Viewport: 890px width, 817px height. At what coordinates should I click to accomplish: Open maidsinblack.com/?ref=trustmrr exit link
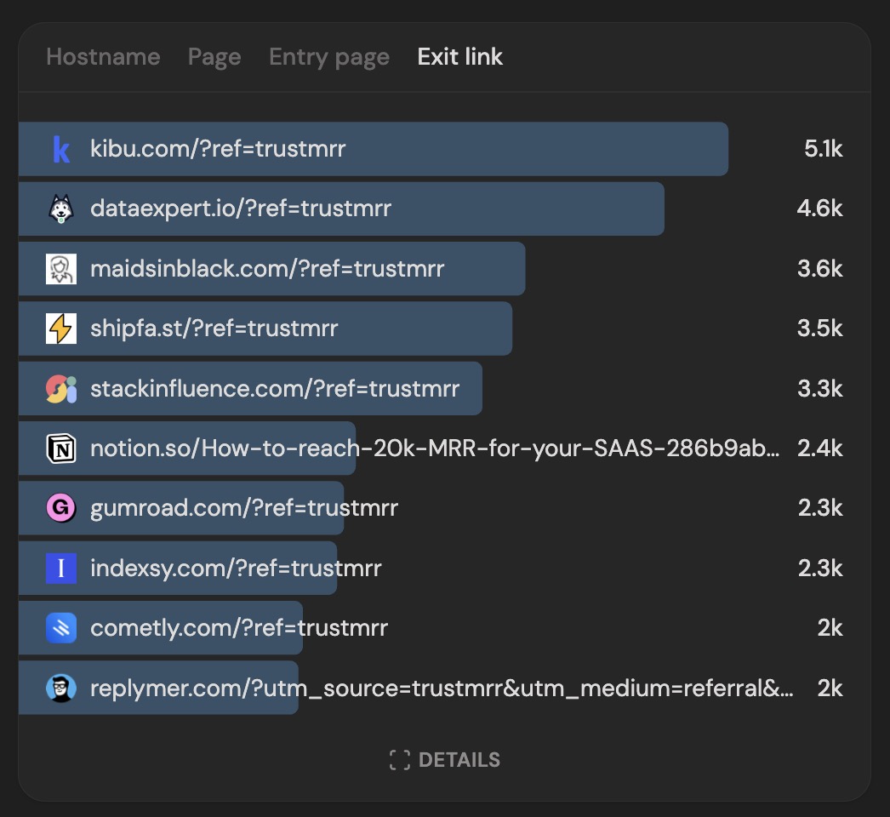tap(267, 269)
